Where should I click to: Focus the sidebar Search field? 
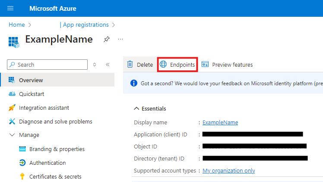(x=47, y=65)
